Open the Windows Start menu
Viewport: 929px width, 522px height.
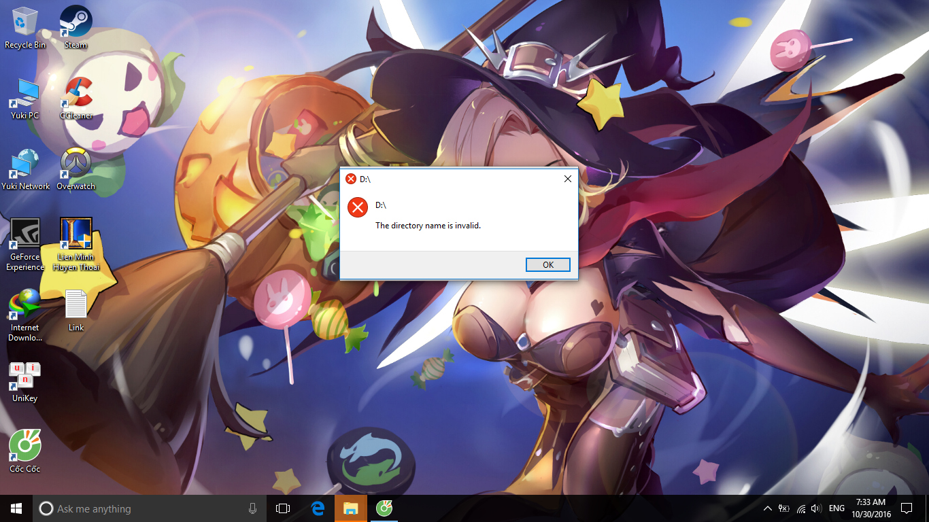coord(16,508)
